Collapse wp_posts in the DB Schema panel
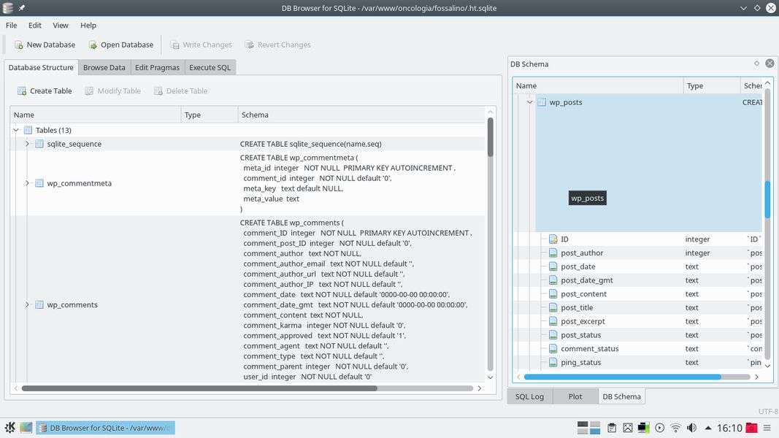 tap(530, 102)
